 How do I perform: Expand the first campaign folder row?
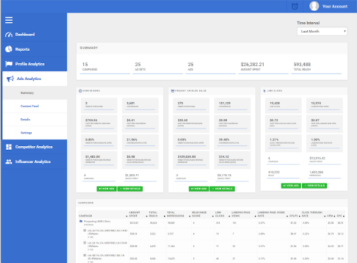pyautogui.click(x=80, y=220)
